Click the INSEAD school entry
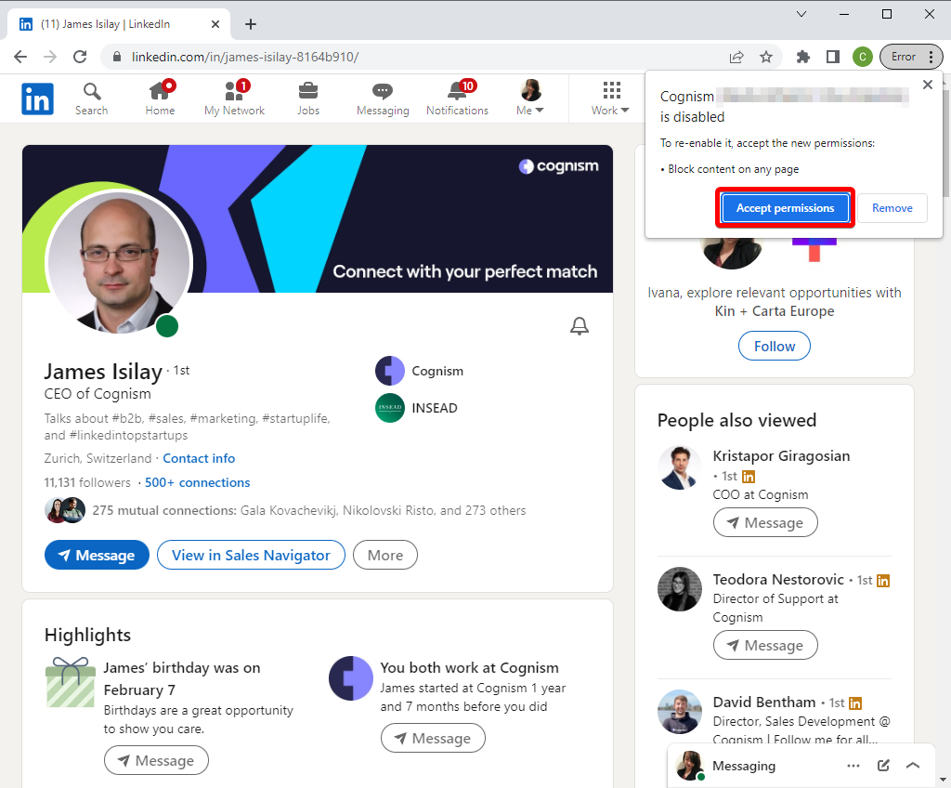This screenshot has width=951, height=788. point(416,408)
